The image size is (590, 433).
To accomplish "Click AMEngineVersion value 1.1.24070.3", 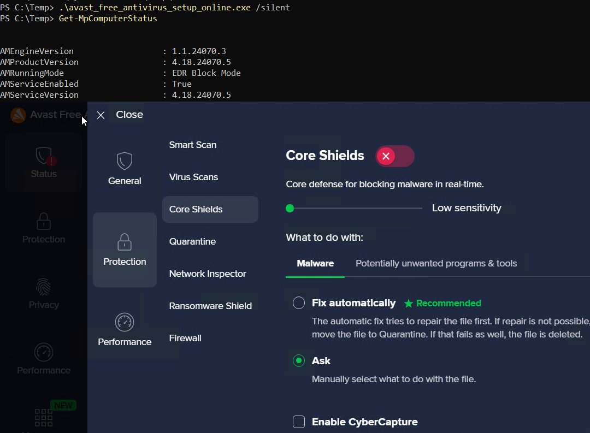I will coord(199,51).
